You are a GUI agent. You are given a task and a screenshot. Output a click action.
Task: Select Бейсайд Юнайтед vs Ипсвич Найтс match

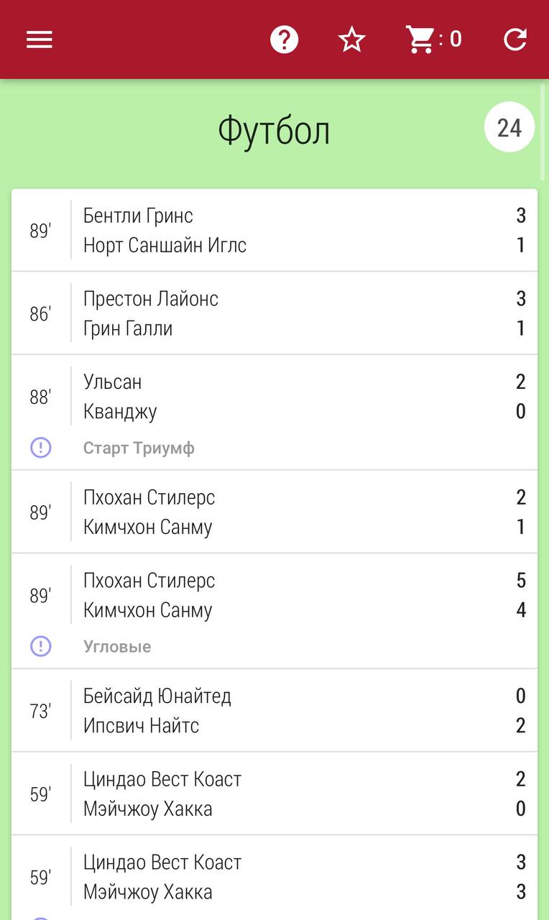274,710
